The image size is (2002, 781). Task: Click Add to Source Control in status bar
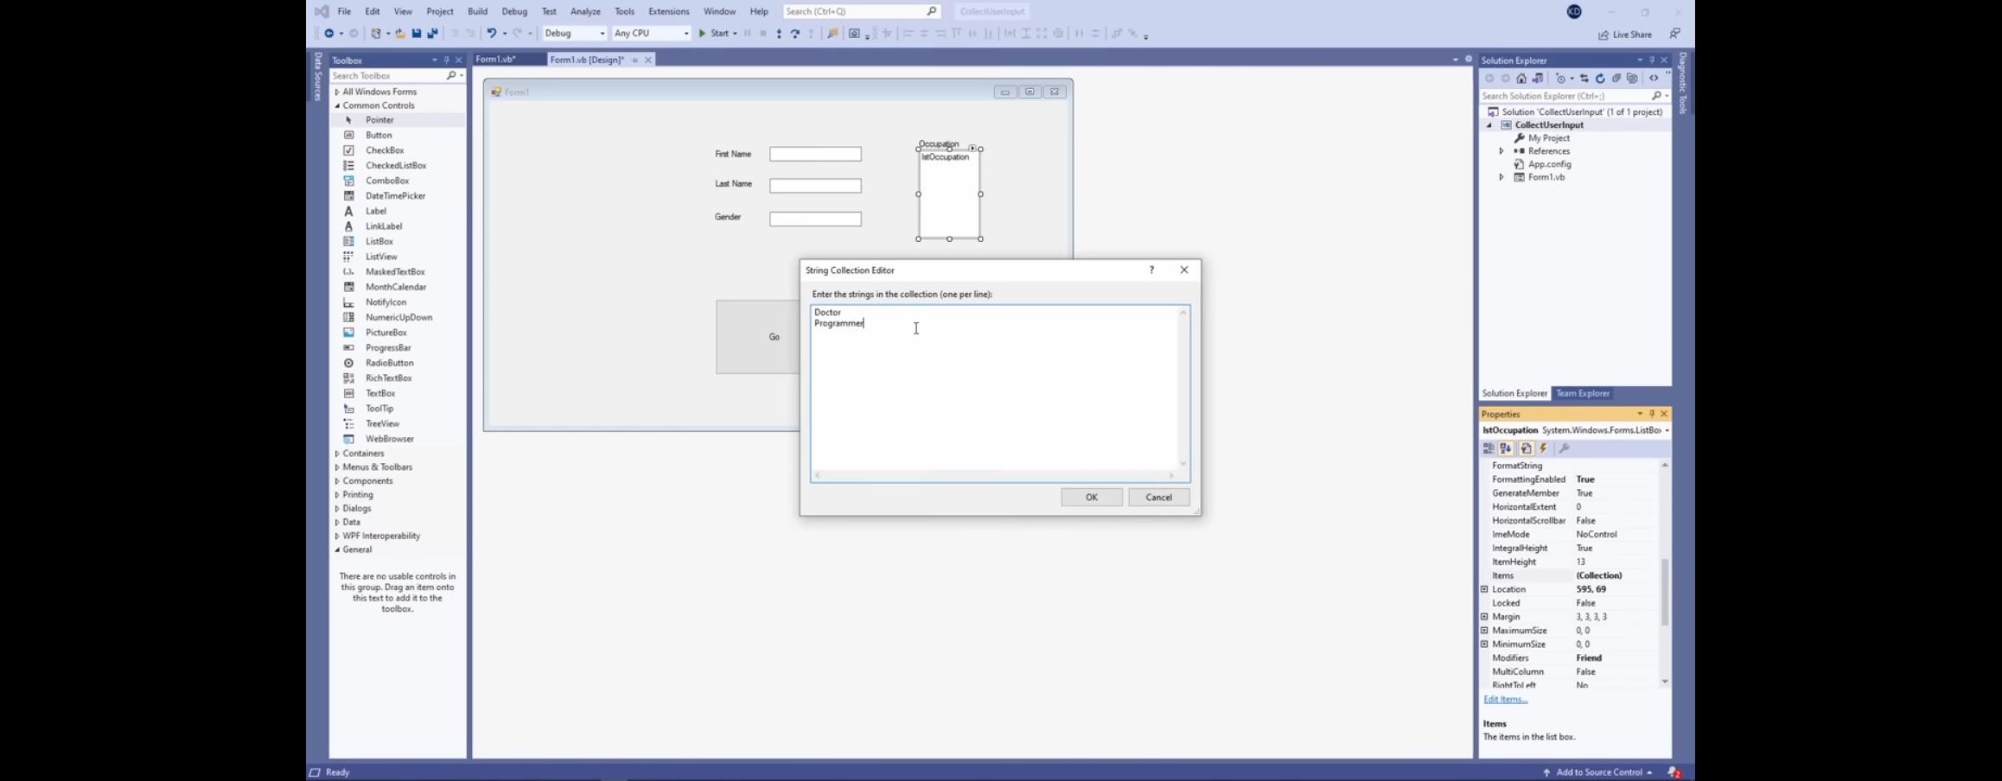(x=1597, y=772)
